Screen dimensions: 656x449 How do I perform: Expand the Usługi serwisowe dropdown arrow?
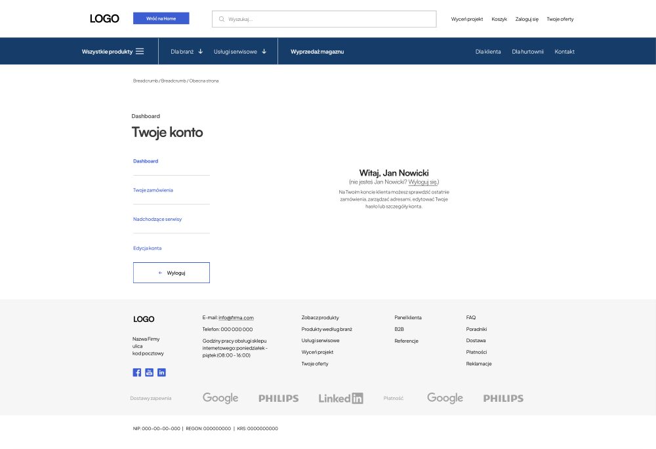click(x=264, y=51)
